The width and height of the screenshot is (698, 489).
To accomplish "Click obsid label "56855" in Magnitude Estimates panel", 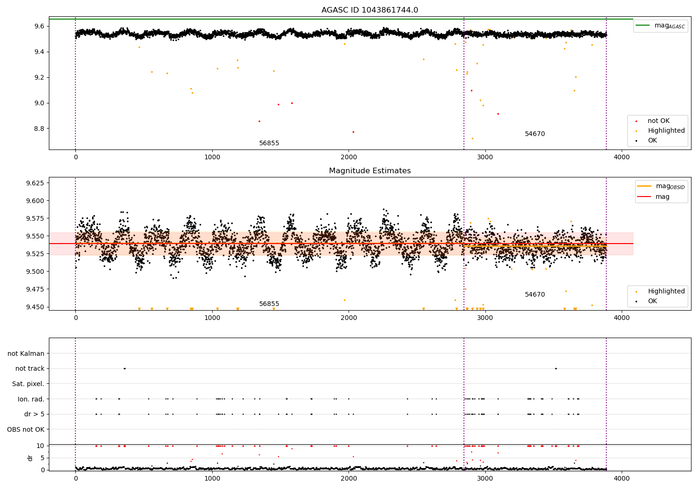I will tap(269, 304).
